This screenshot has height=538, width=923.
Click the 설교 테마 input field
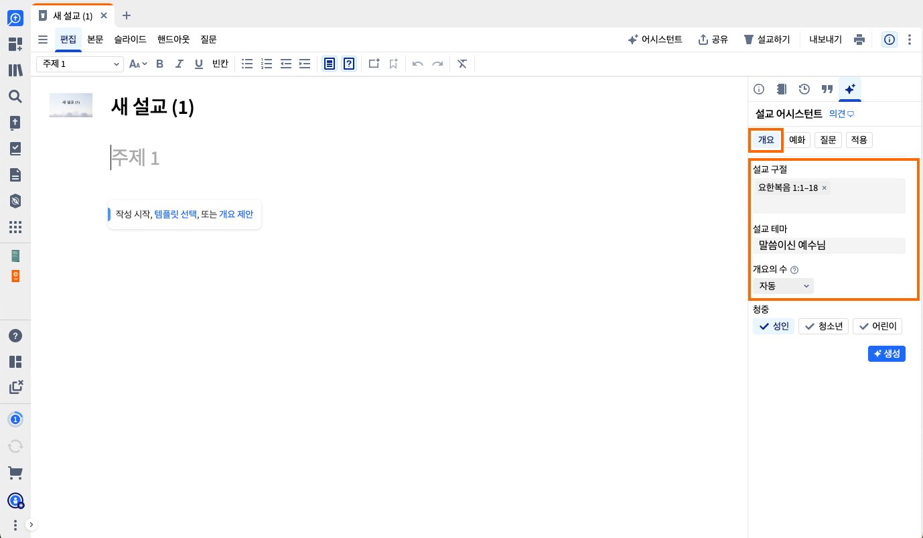pos(829,246)
